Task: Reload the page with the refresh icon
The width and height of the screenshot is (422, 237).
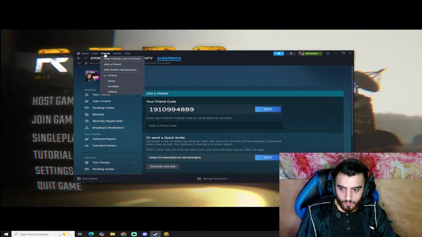Action: pos(78,63)
